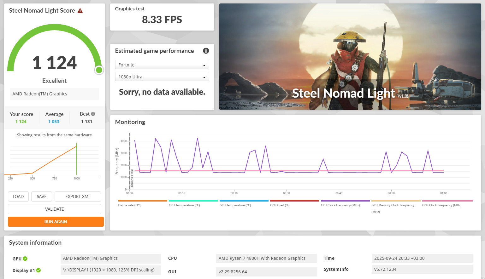This screenshot has height=279, width=485.
Task: Click the AMD Ryzen 7 4800H CPU field
Action: [x=266, y=258]
